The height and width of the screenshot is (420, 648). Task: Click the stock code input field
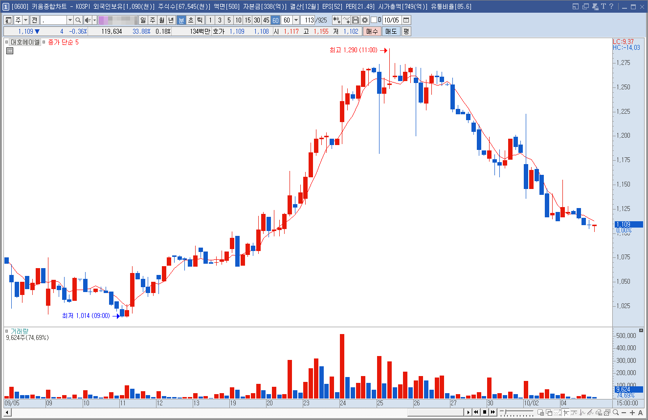53,20
